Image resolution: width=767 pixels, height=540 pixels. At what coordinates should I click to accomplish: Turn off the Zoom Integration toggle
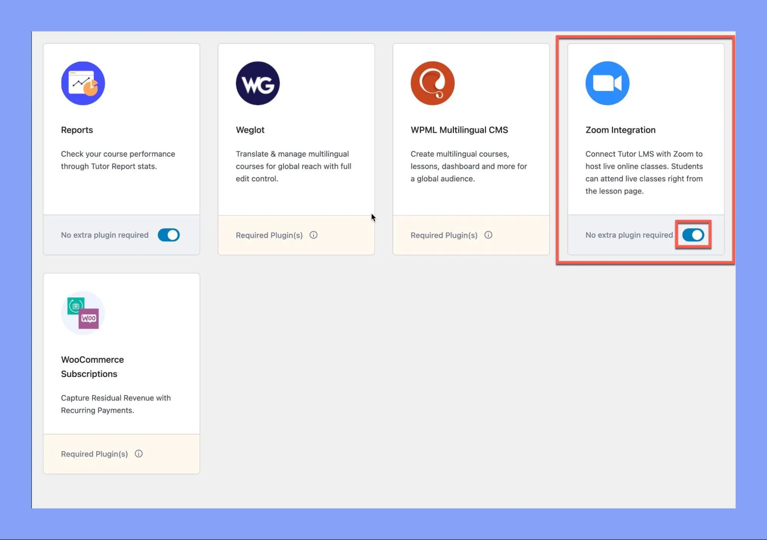[x=693, y=235]
